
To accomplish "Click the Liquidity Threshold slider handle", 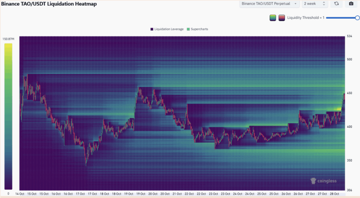I will click(357, 18).
